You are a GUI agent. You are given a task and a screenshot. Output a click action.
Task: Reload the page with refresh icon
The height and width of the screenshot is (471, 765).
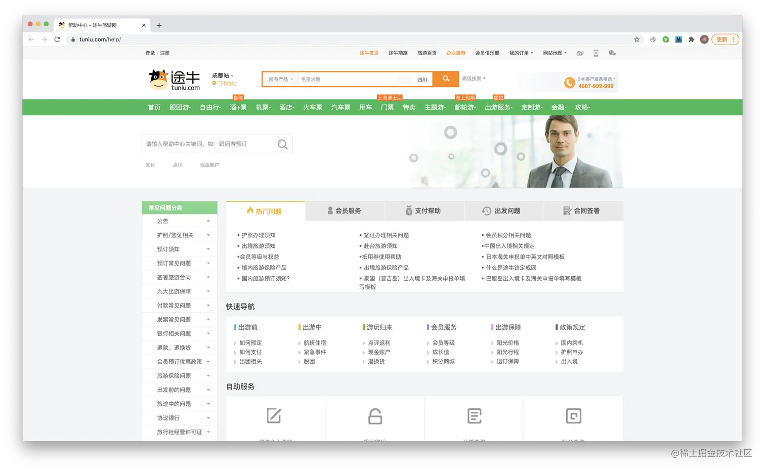[57, 39]
